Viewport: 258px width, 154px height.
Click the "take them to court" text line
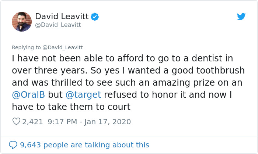point(71,107)
